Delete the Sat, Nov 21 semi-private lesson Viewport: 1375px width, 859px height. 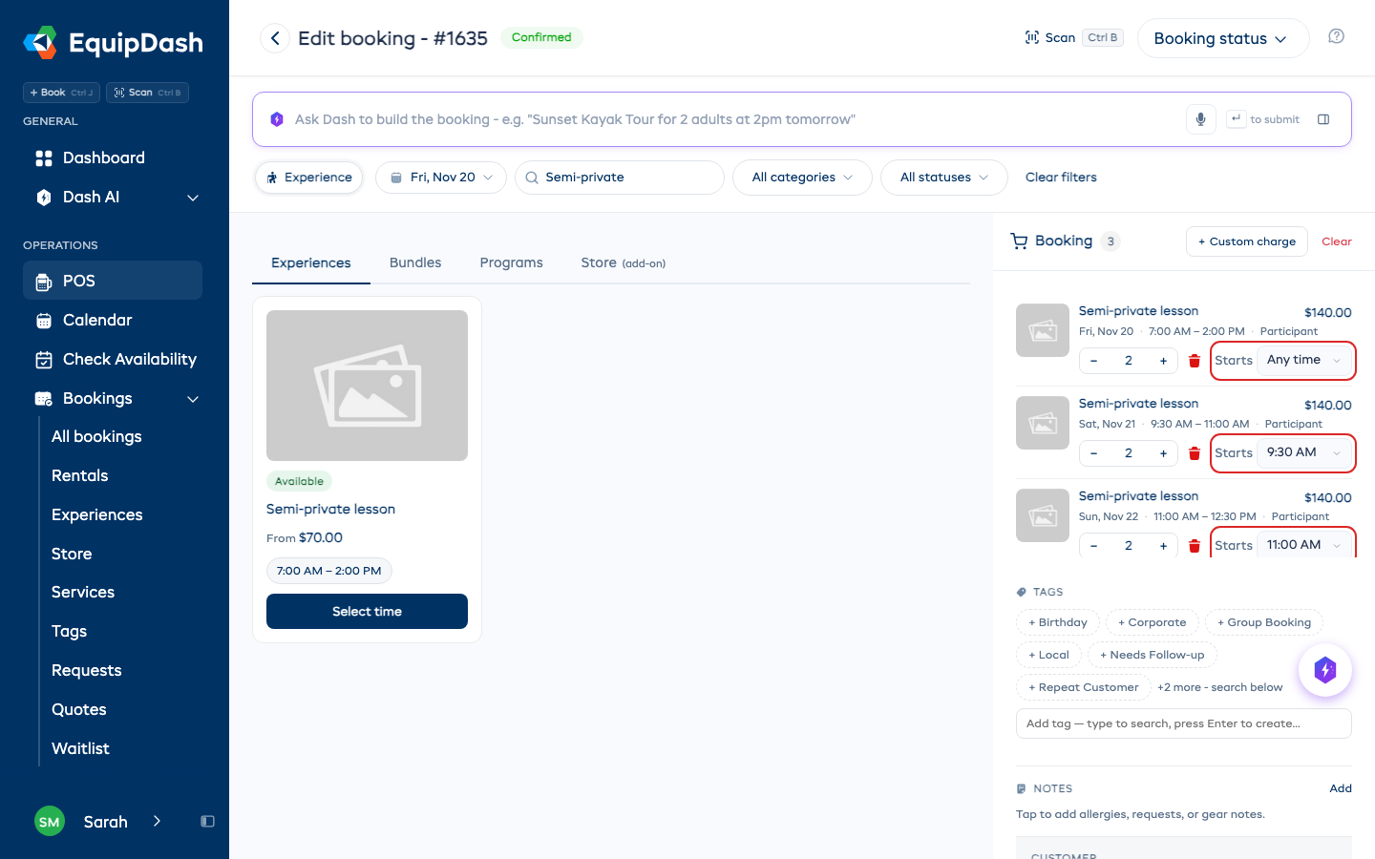(1194, 453)
